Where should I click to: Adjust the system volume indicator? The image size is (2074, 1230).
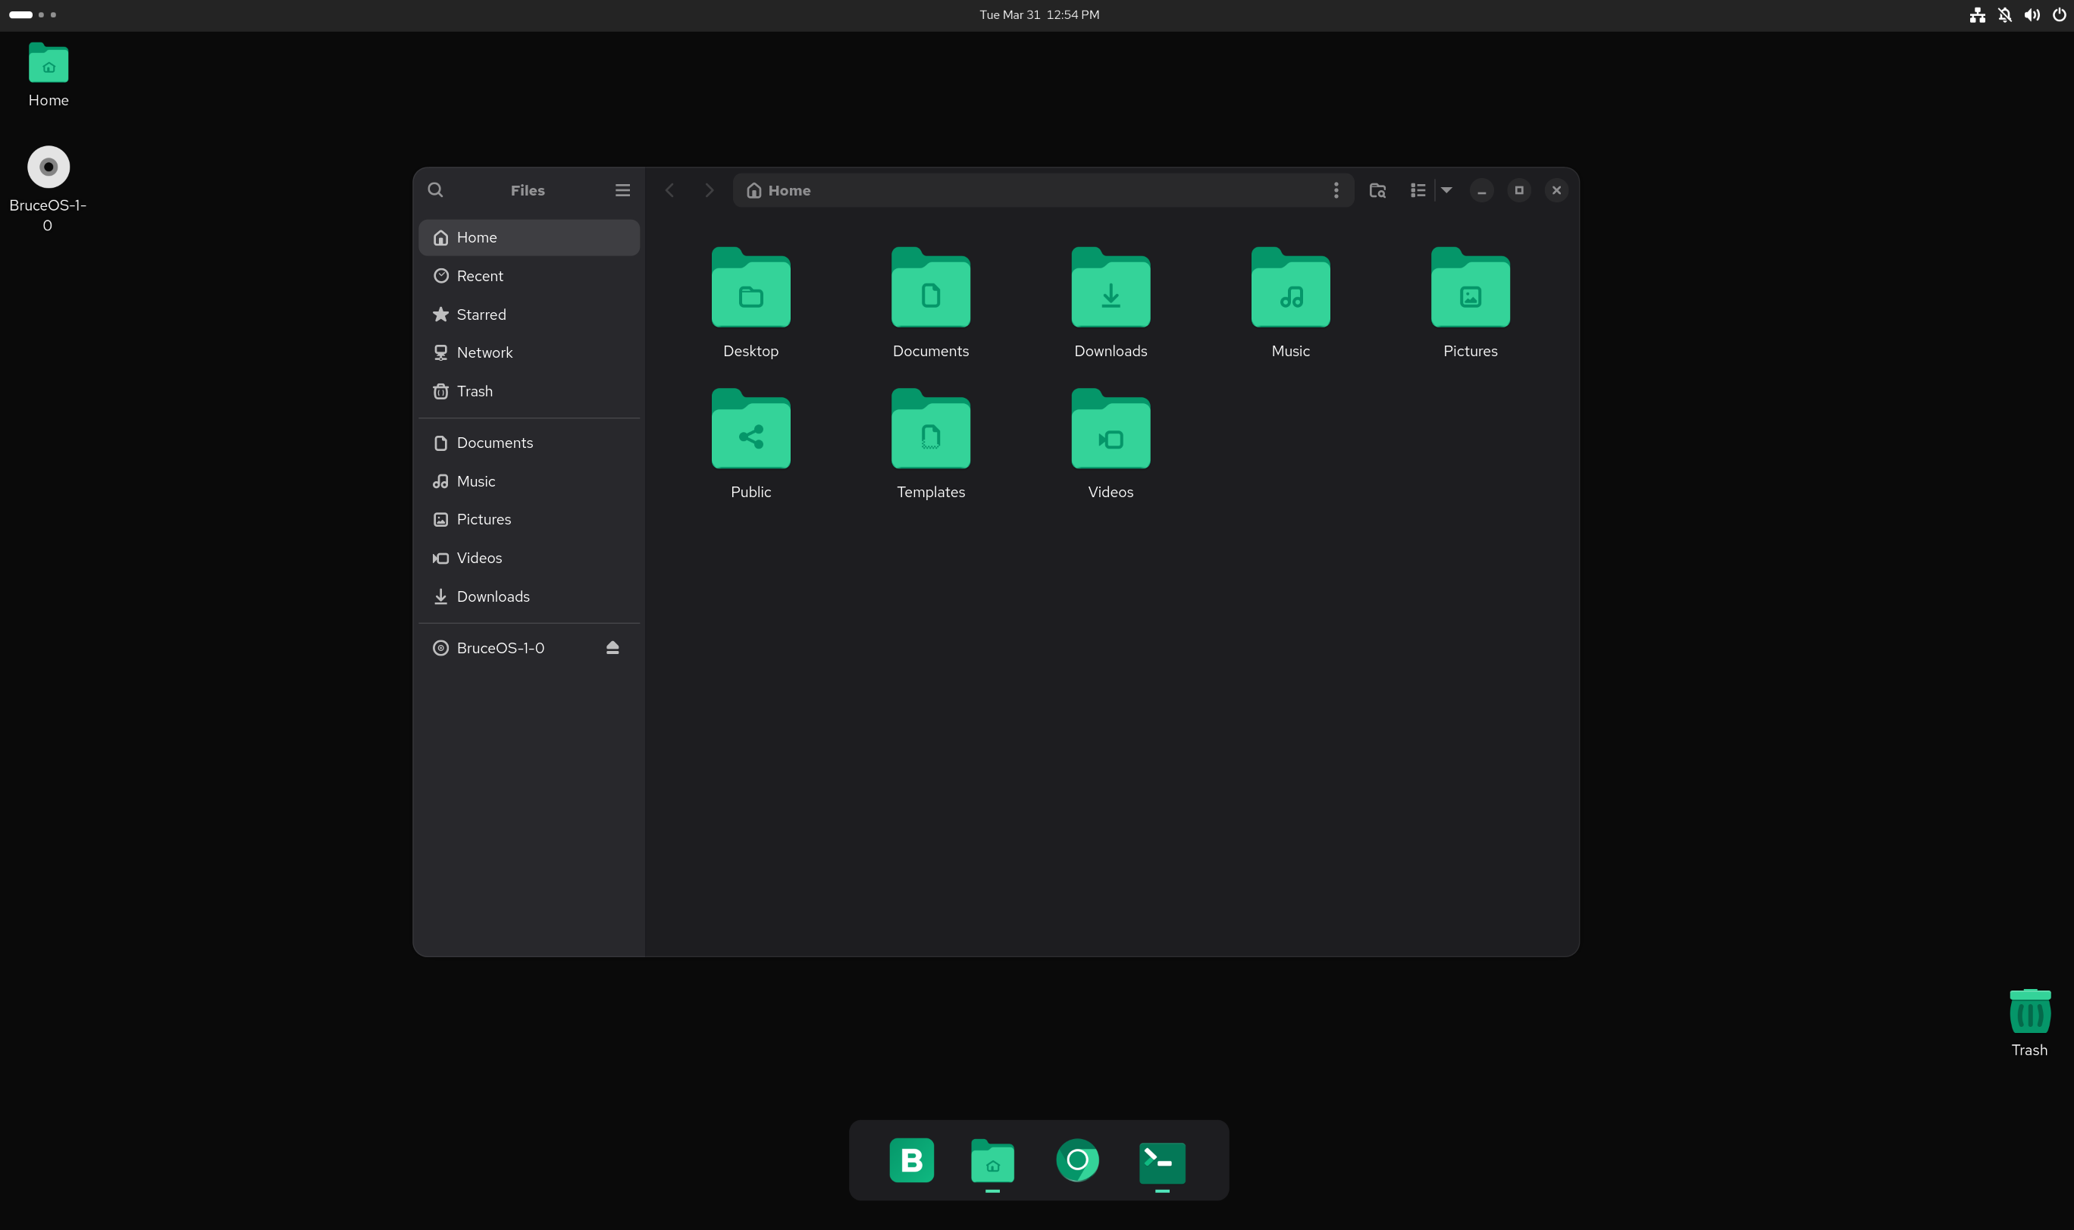(2031, 14)
